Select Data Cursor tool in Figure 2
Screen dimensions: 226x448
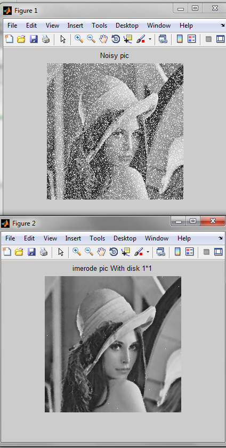126,252
